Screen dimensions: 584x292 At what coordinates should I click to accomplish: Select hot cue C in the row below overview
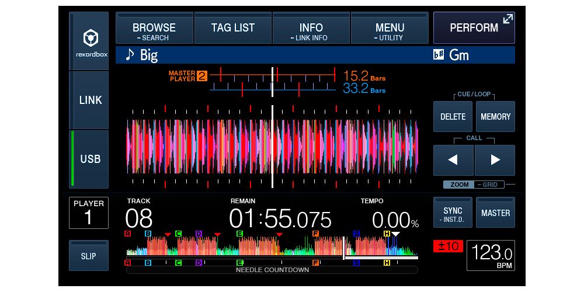(178, 263)
